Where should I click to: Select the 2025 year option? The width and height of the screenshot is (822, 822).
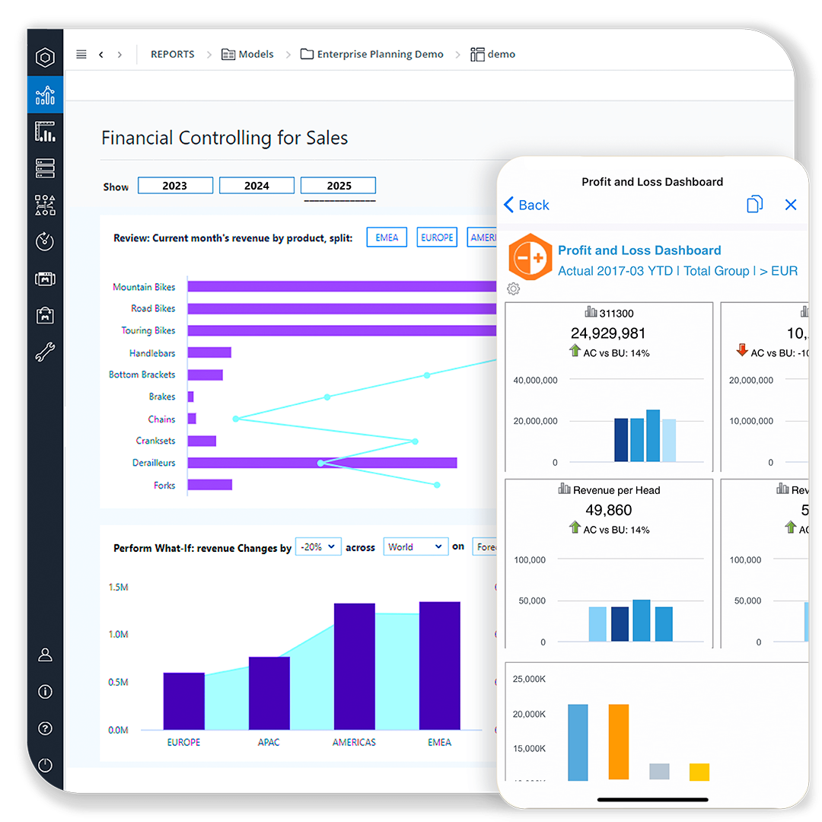coord(338,185)
